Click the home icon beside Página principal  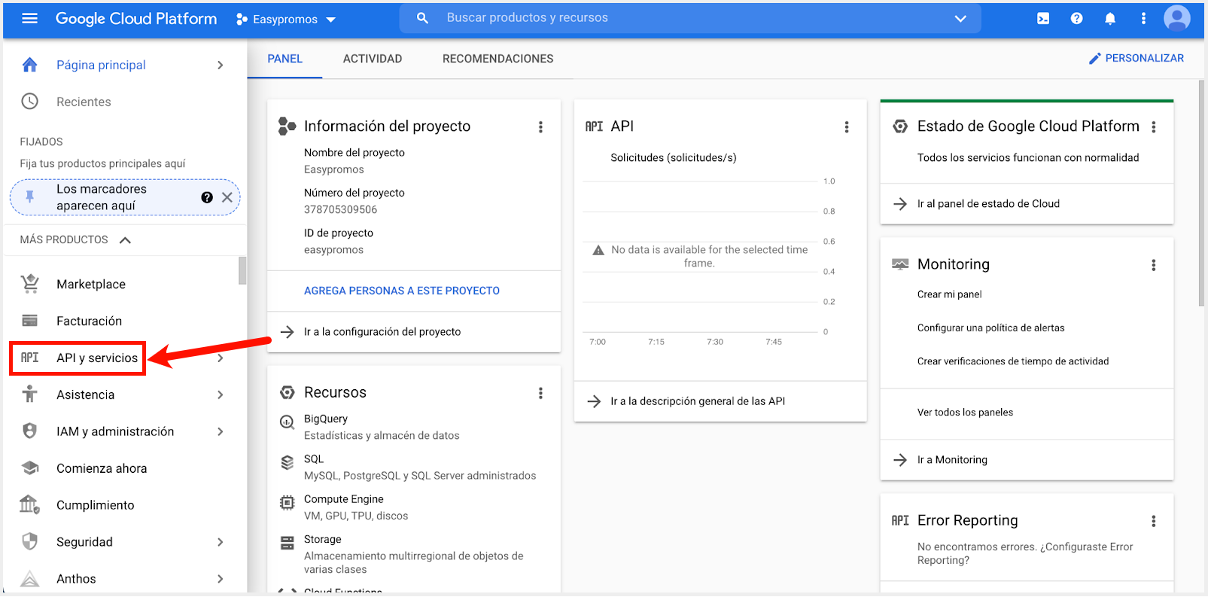point(29,65)
